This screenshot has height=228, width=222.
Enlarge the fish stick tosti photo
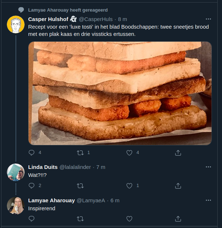coord(120,93)
